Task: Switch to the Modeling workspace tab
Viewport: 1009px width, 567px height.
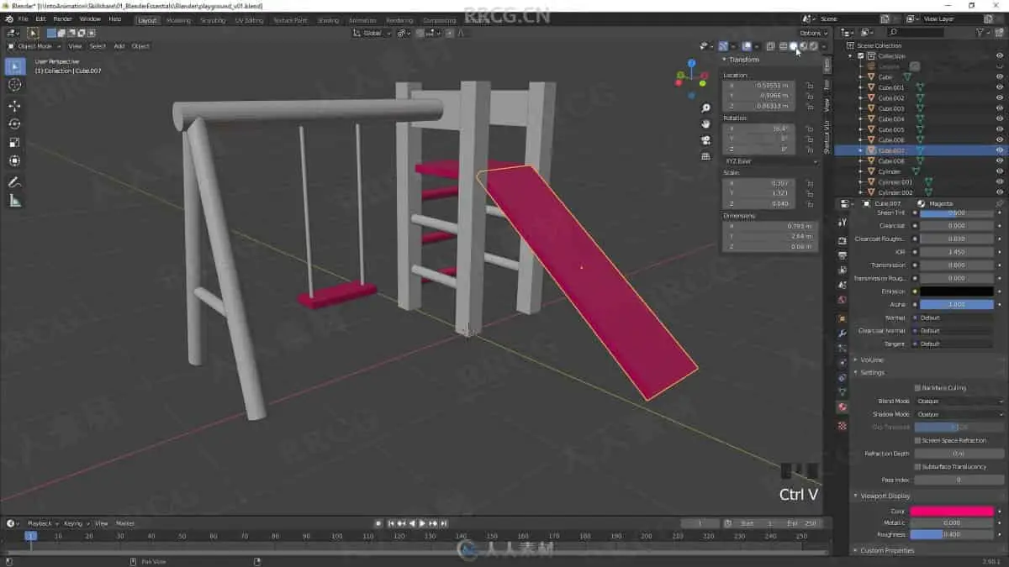Action: click(x=178, y=20)
